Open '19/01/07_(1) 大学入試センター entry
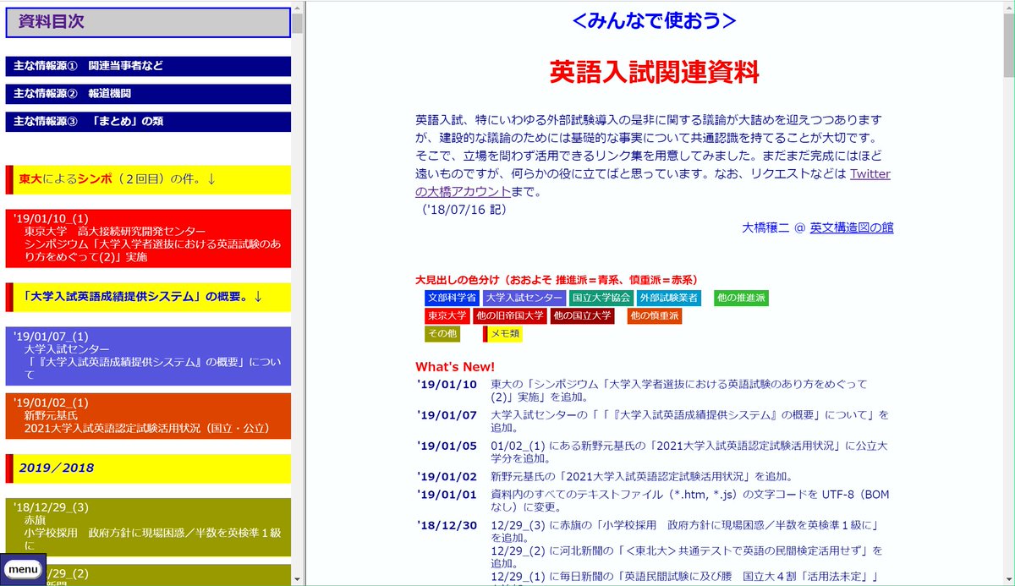 148,356
